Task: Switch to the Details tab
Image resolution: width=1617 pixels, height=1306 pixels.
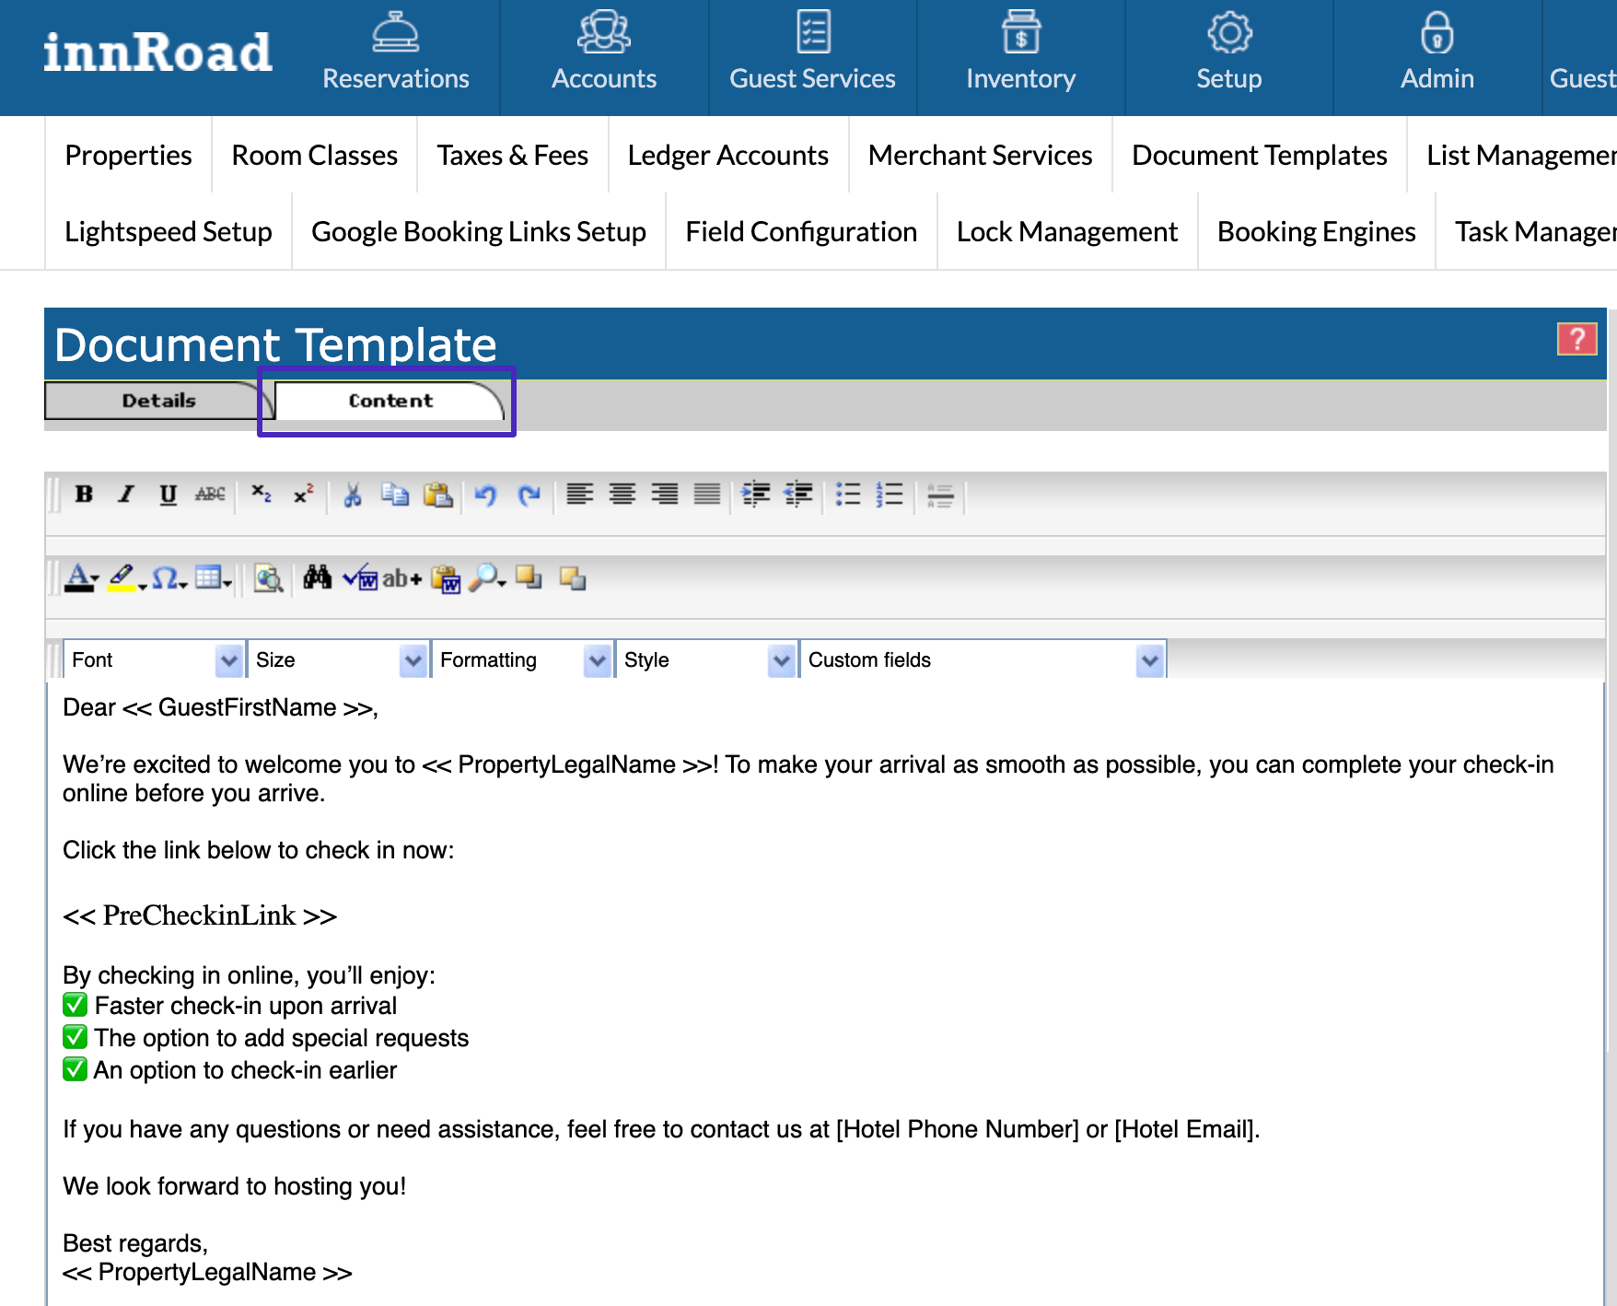Action: 158,401
